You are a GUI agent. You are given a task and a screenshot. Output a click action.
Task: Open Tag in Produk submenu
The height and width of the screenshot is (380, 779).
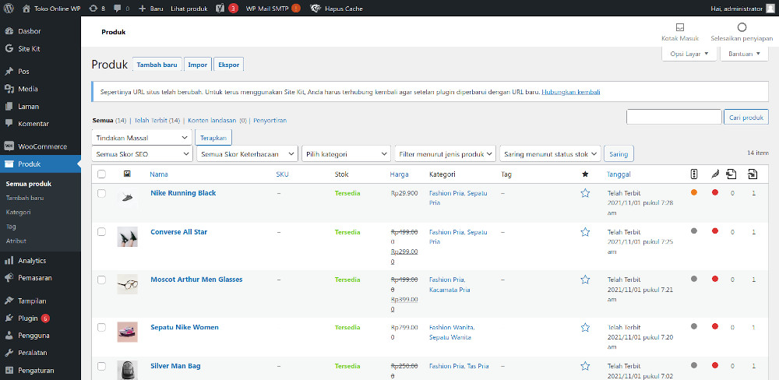[x=11, y=227]
